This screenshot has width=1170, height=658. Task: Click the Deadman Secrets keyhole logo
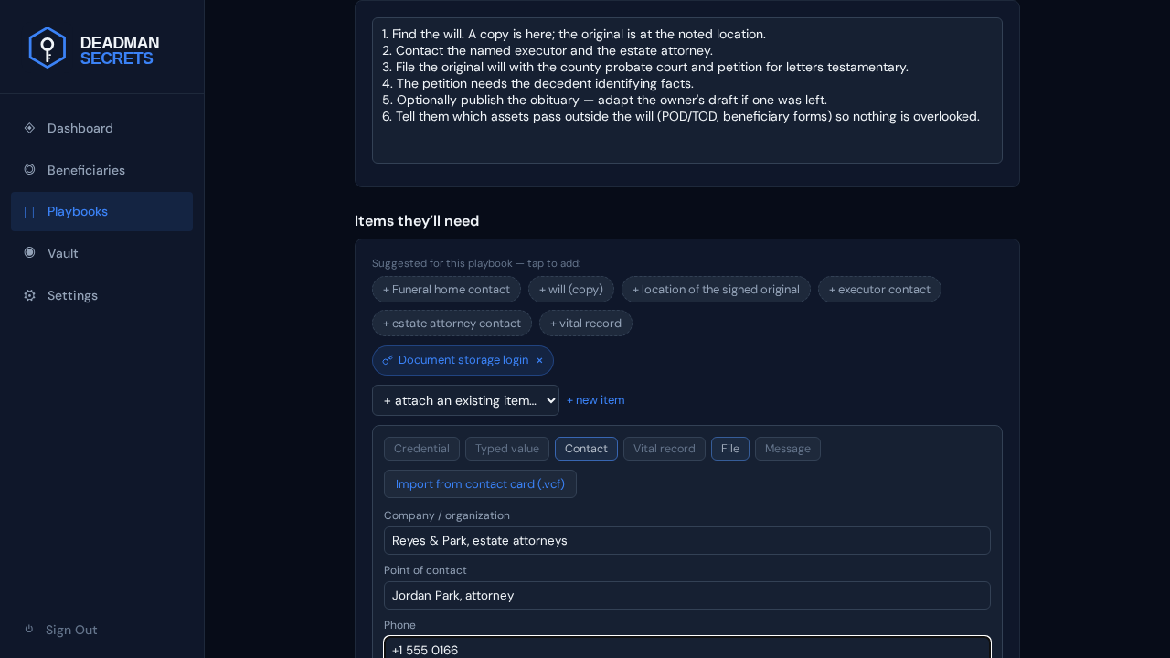(47, 48)
